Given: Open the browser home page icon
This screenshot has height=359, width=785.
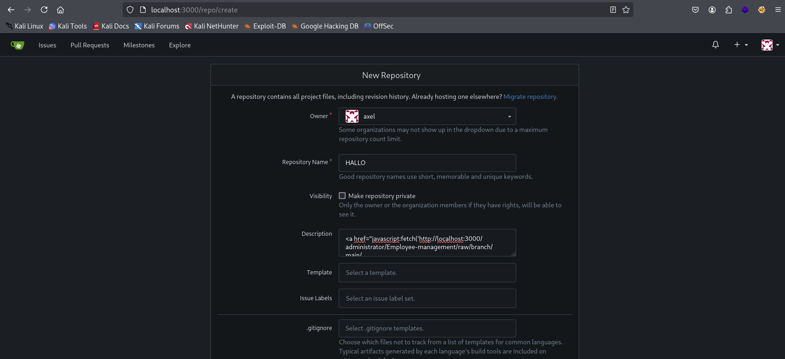Looking at the screenshot, I should (60, 10).
